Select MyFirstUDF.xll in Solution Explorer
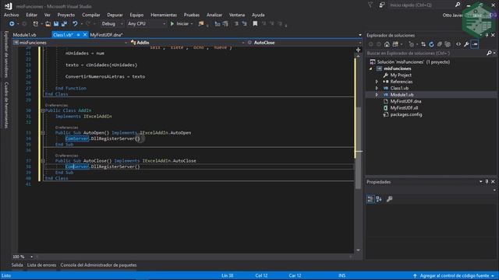The height and width of the screenshot is (280, 499). [404, 108]
